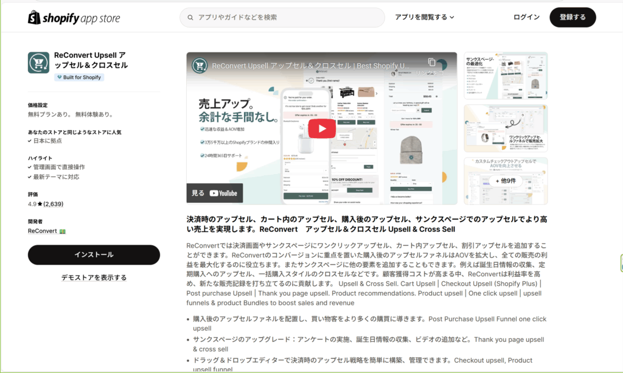Select the Built for Shopify badge

[79, 77]
